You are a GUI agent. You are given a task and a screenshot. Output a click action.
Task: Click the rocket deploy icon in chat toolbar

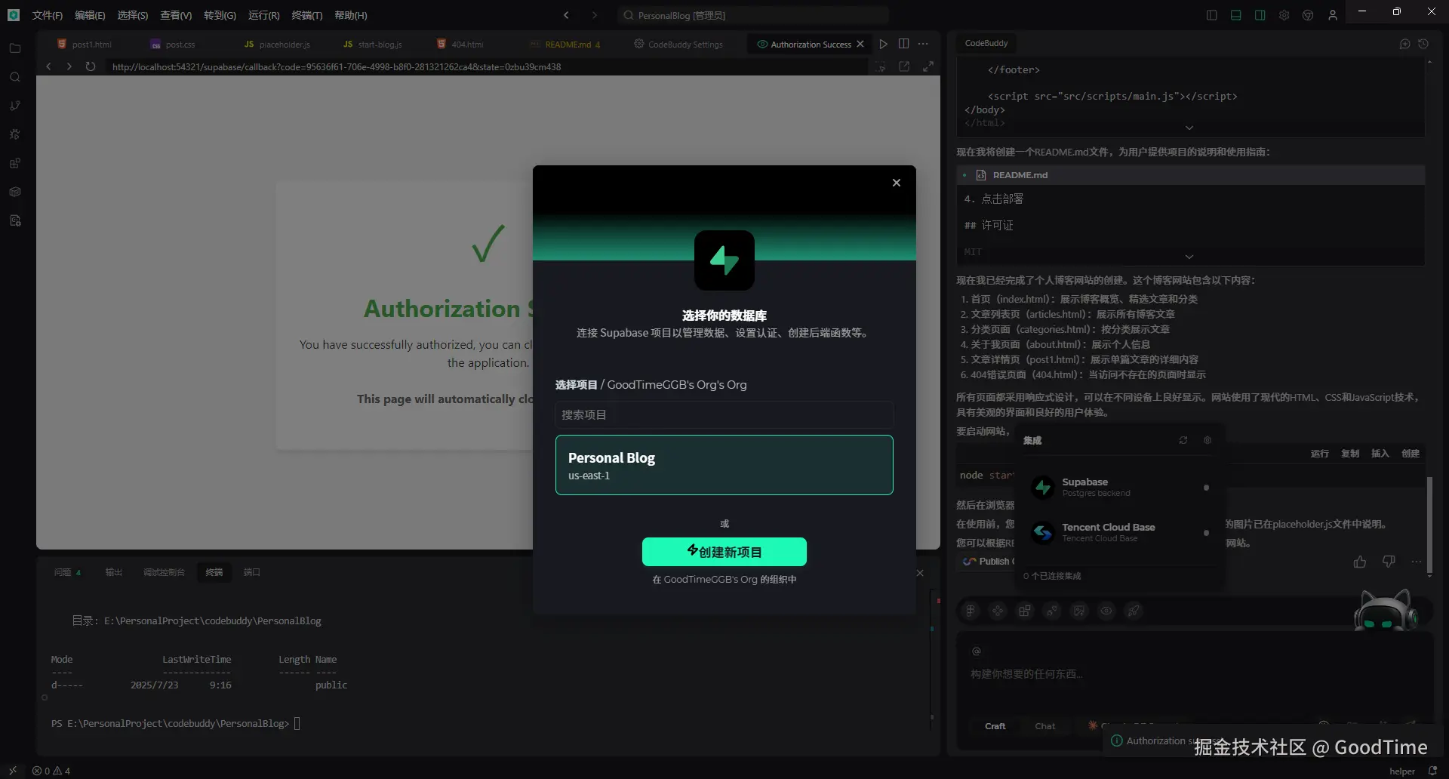[x=1134, y=611]
